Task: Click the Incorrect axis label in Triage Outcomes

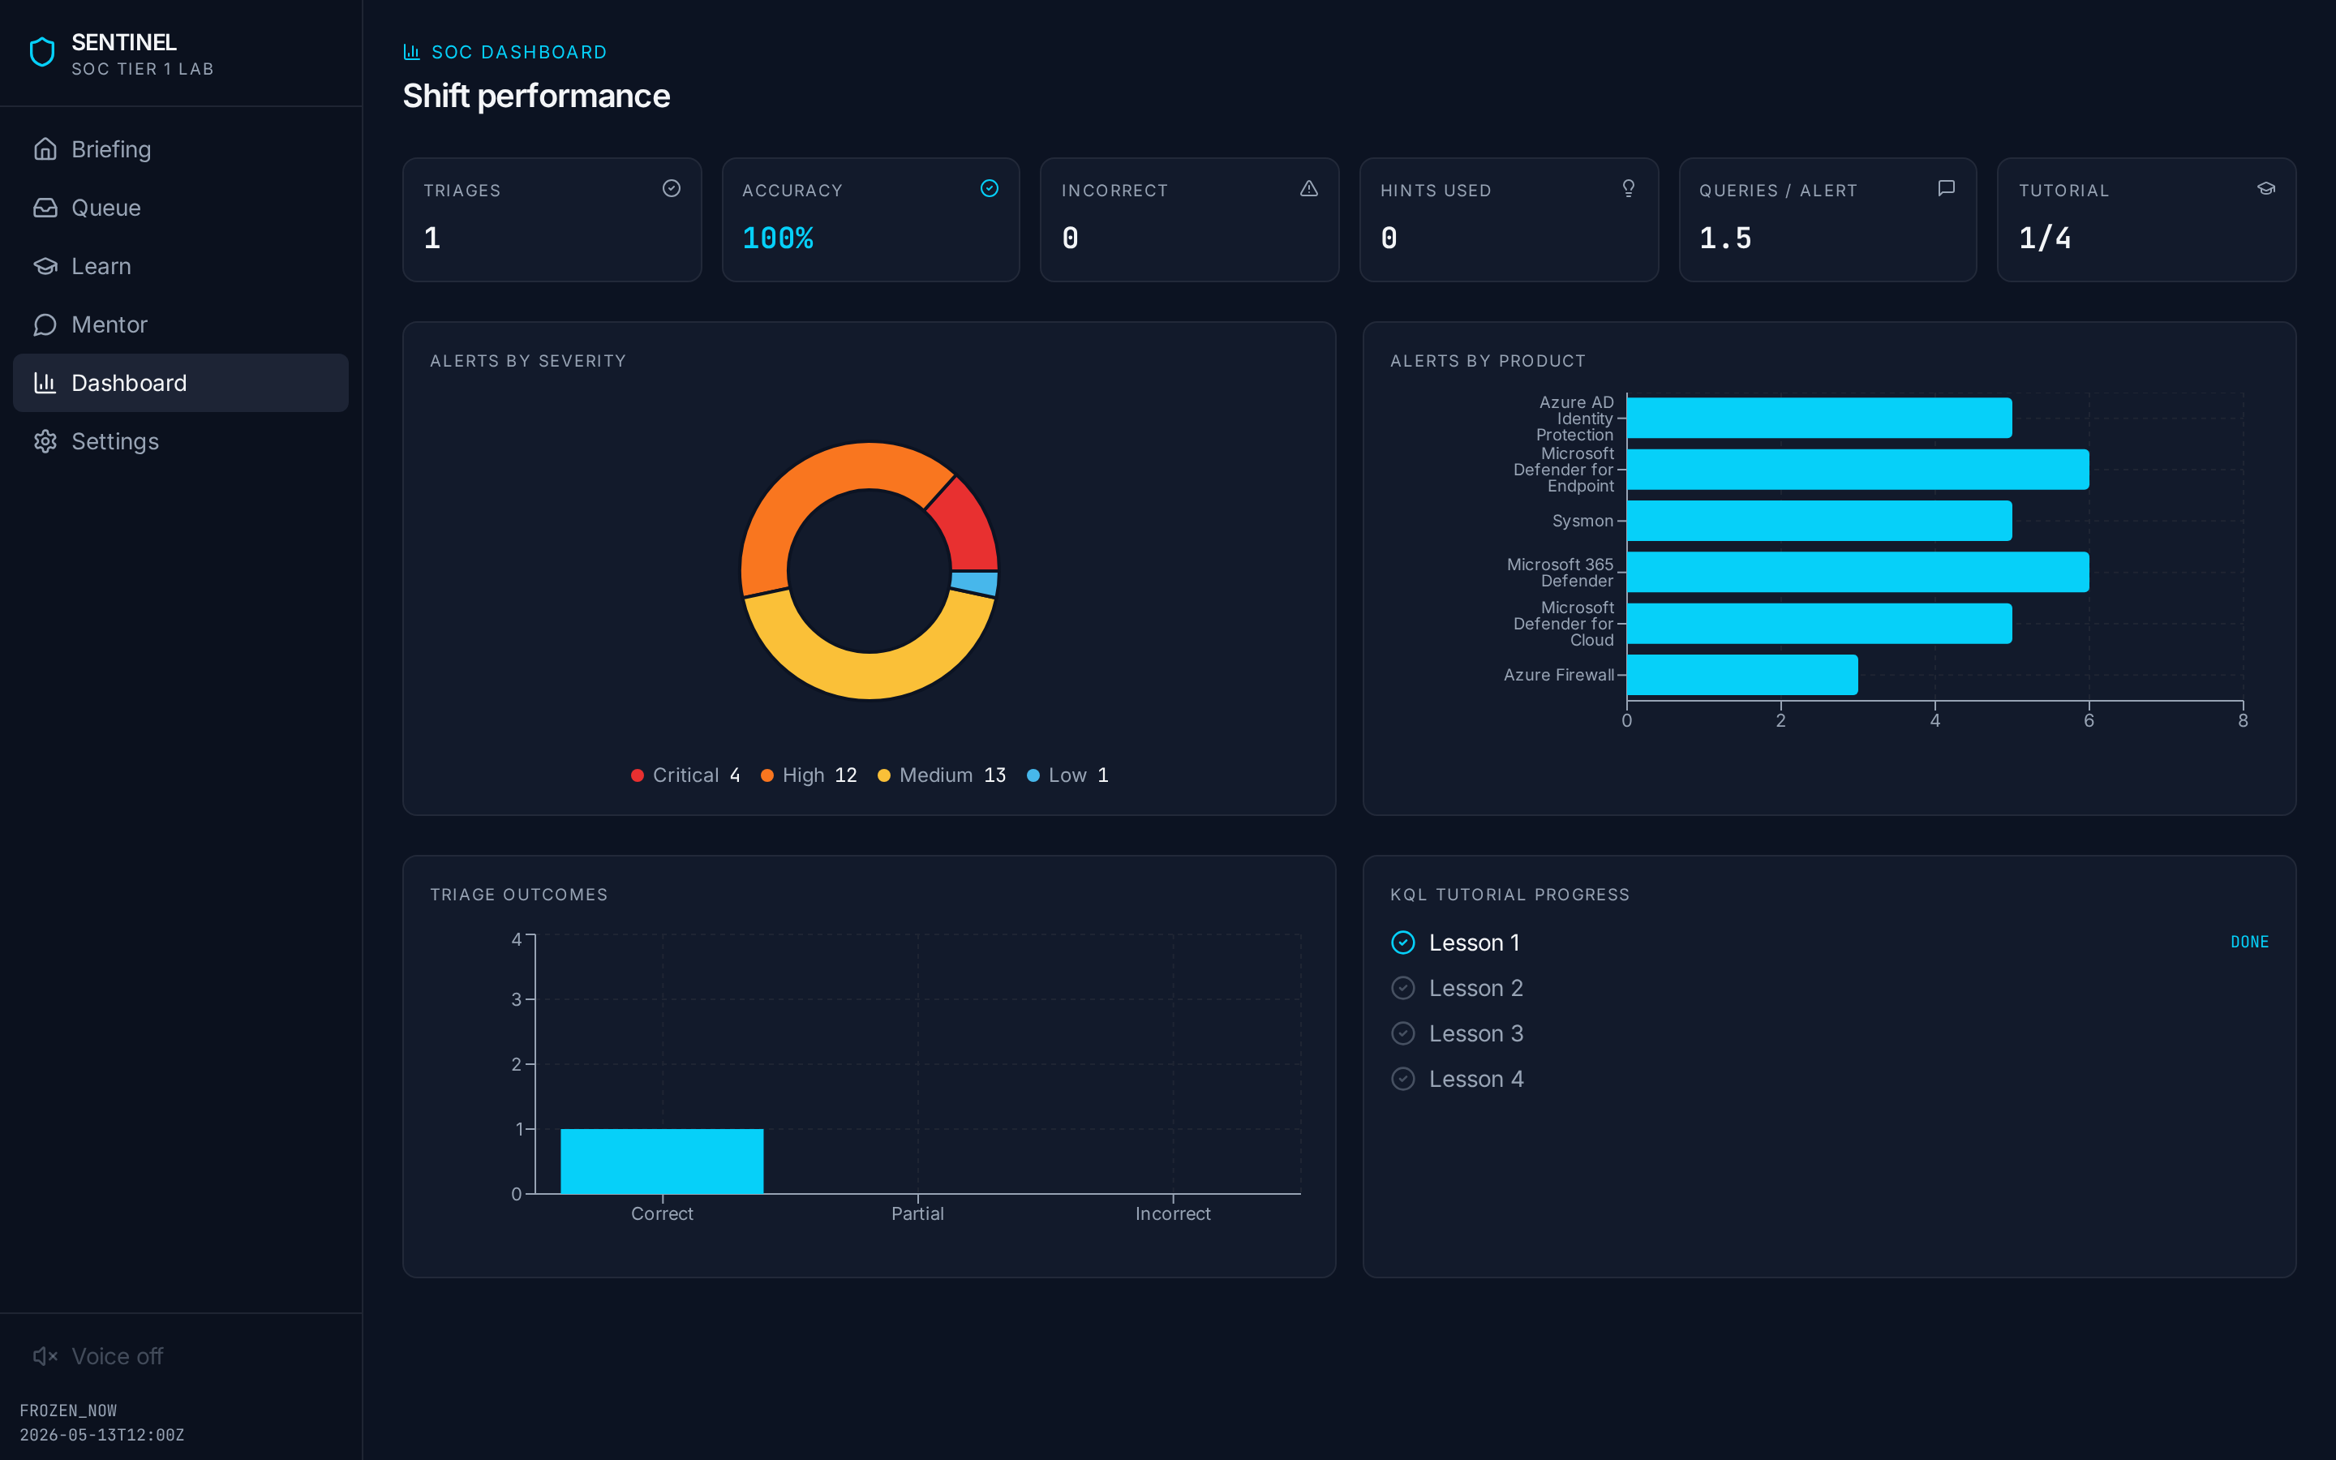Action: [1173, 1213]
